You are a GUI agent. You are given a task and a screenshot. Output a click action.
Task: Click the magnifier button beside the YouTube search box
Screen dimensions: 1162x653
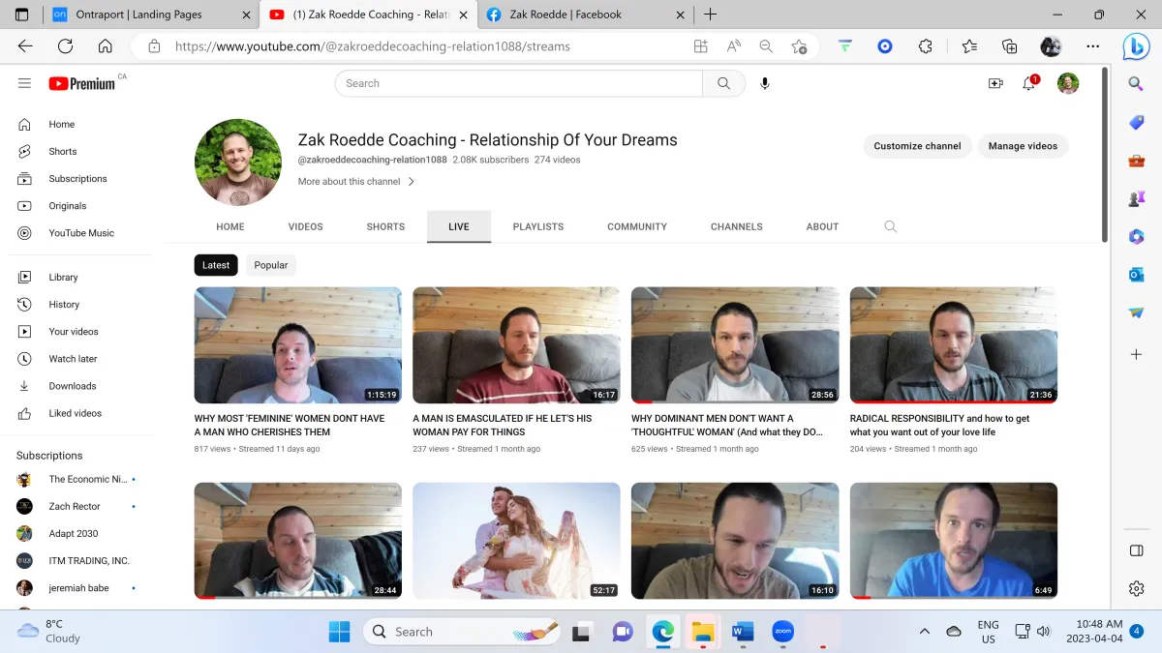coord(723,83)
